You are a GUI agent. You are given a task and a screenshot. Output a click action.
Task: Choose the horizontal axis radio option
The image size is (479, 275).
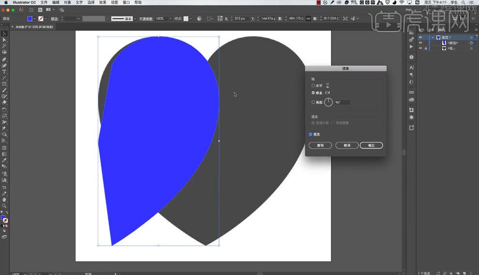point(313,85)
